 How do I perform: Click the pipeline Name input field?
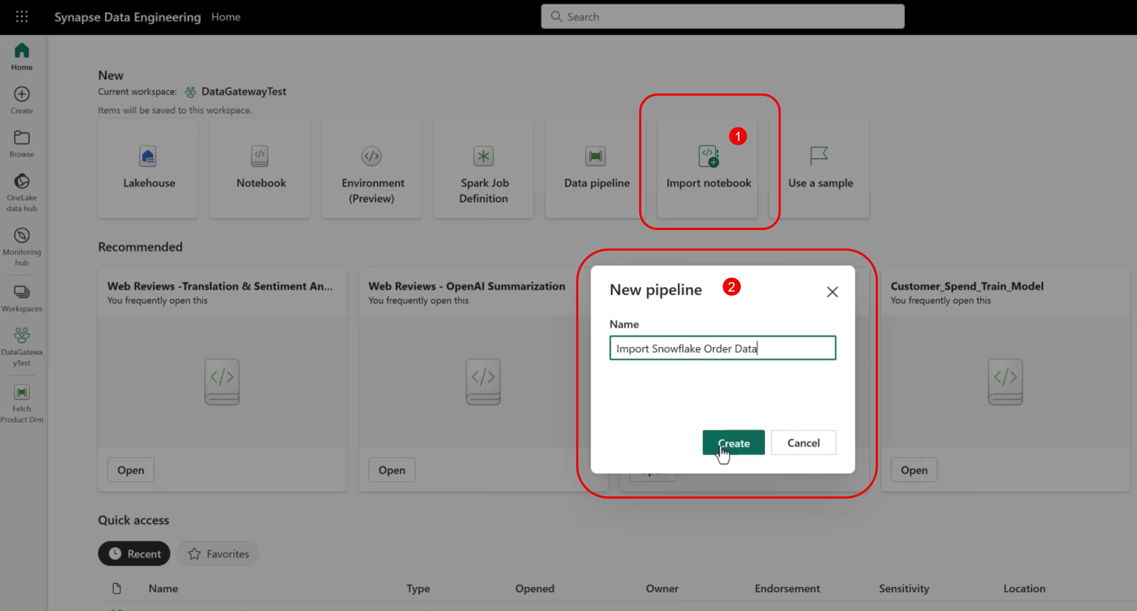click(722, 348)
